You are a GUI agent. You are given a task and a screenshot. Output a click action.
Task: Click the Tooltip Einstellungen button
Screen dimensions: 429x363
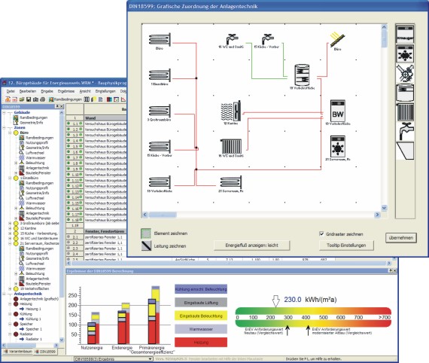(346, 246)
